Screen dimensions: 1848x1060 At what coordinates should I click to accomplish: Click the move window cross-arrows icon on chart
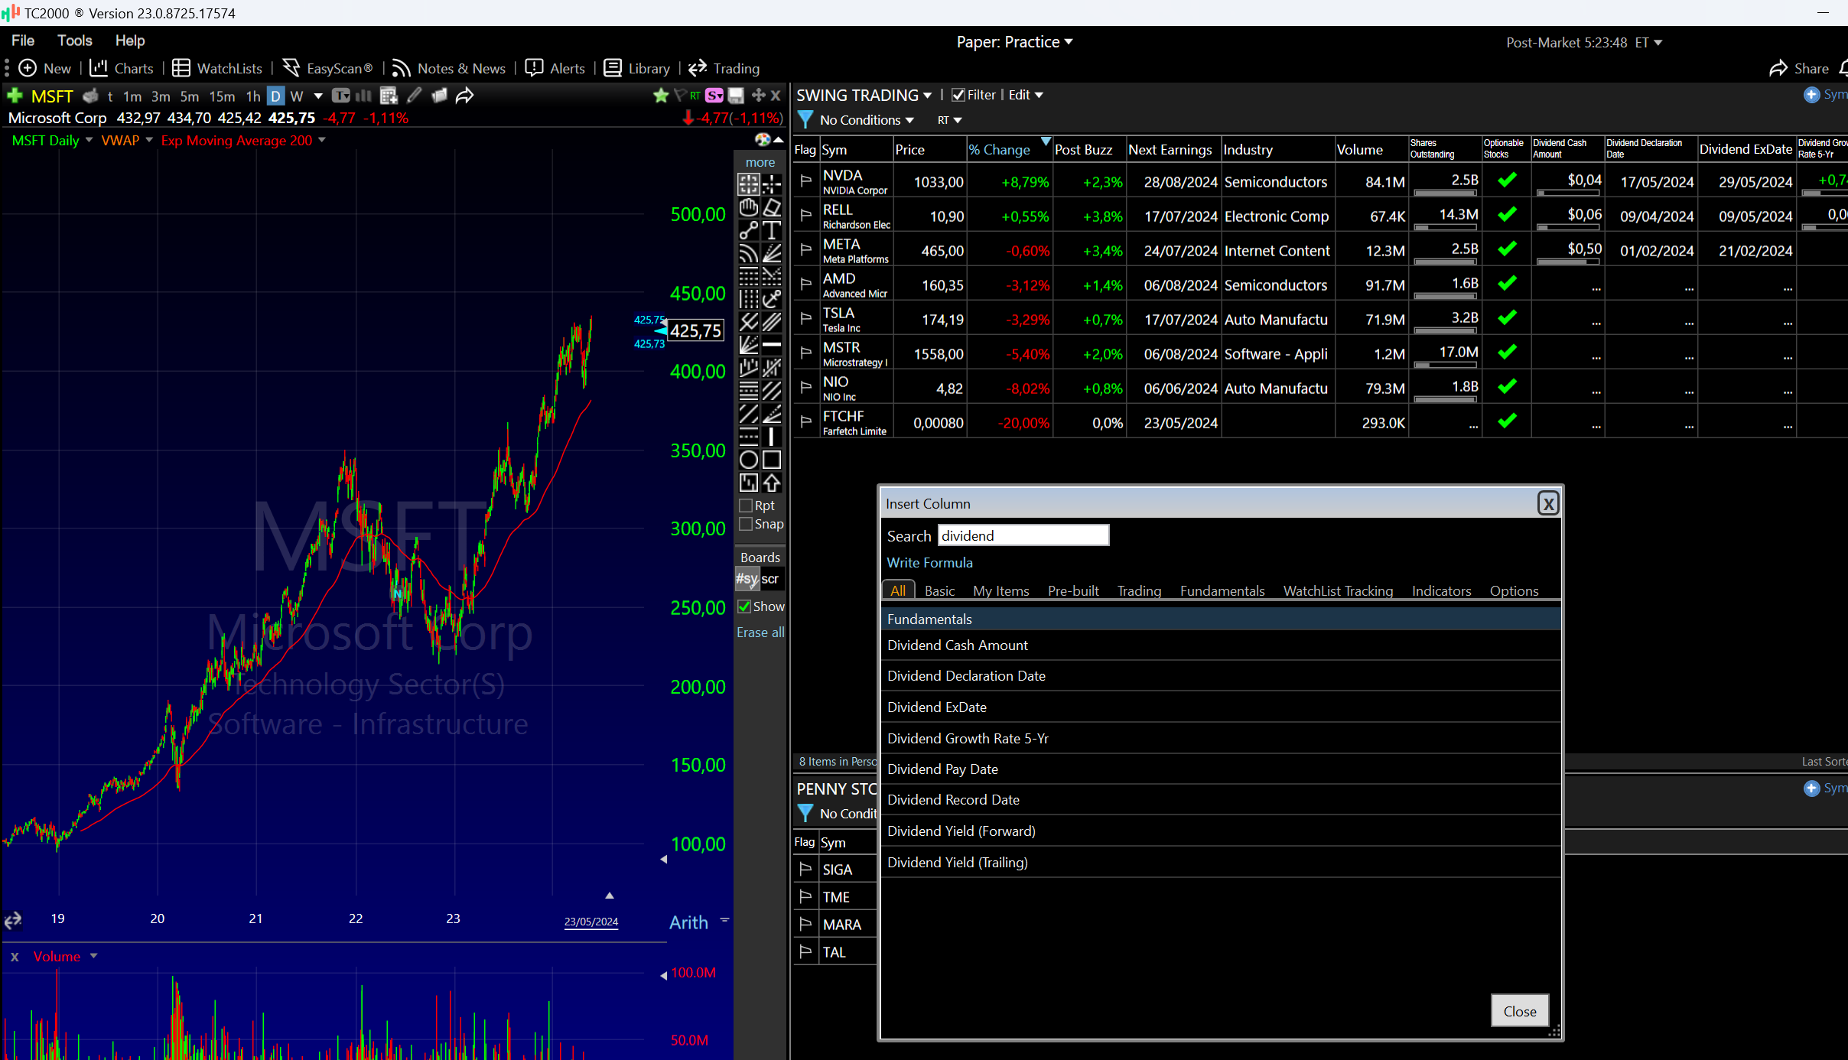pos(759,95)
